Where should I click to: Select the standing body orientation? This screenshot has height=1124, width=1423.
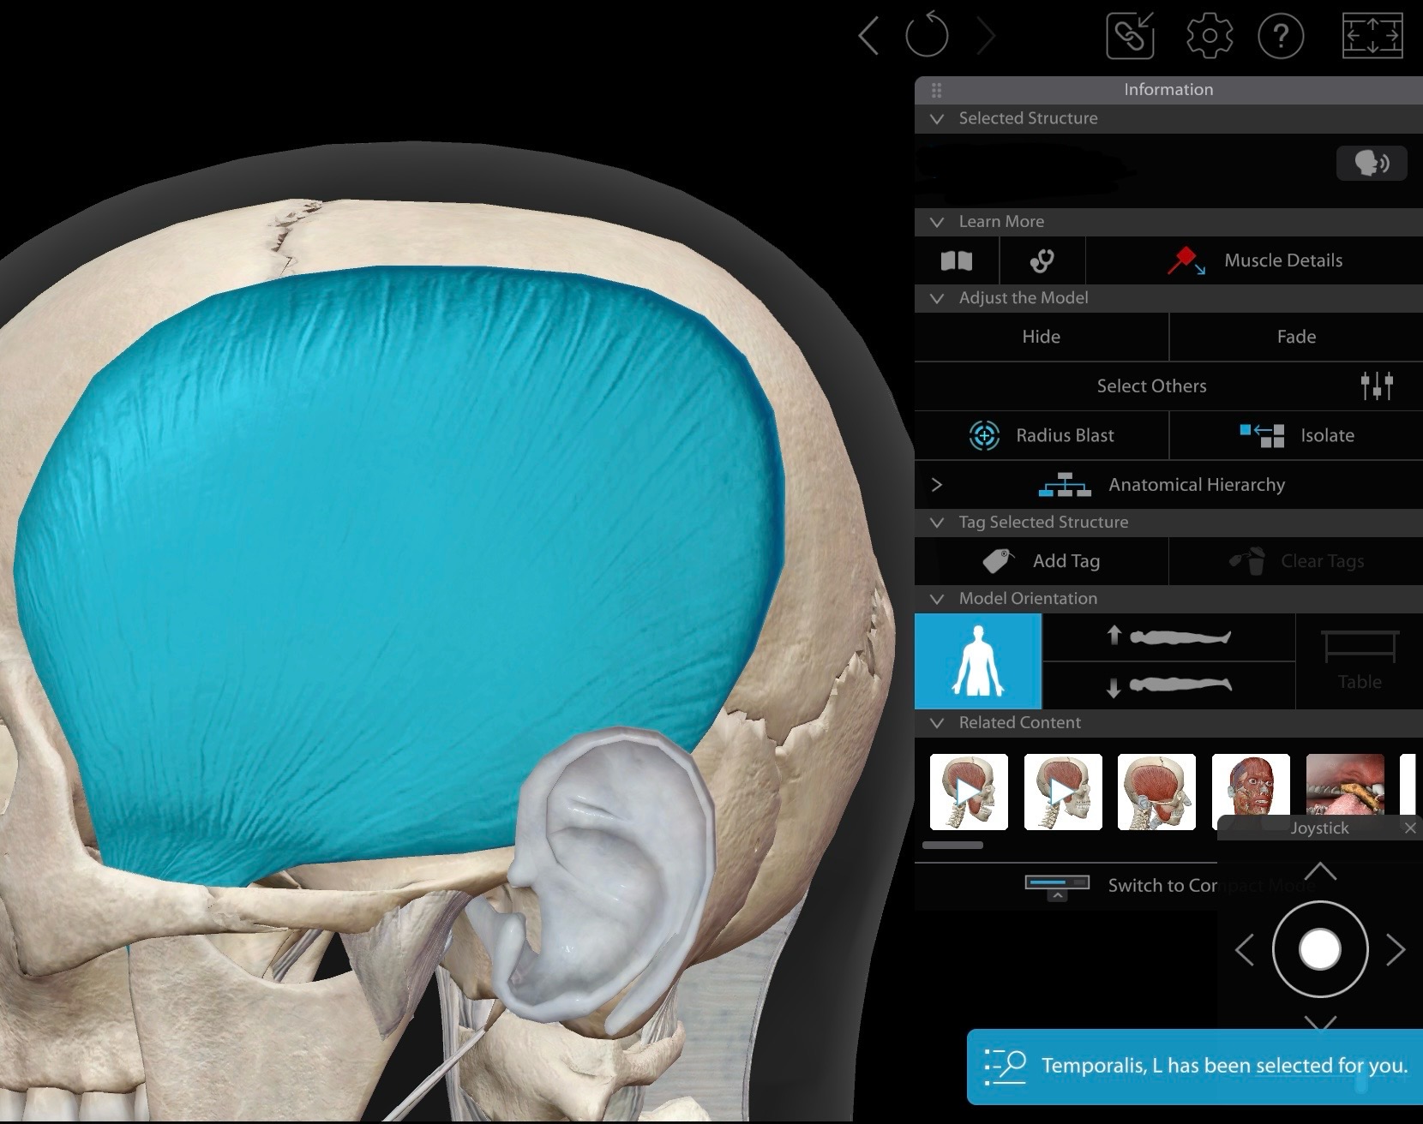pos(978,661)
